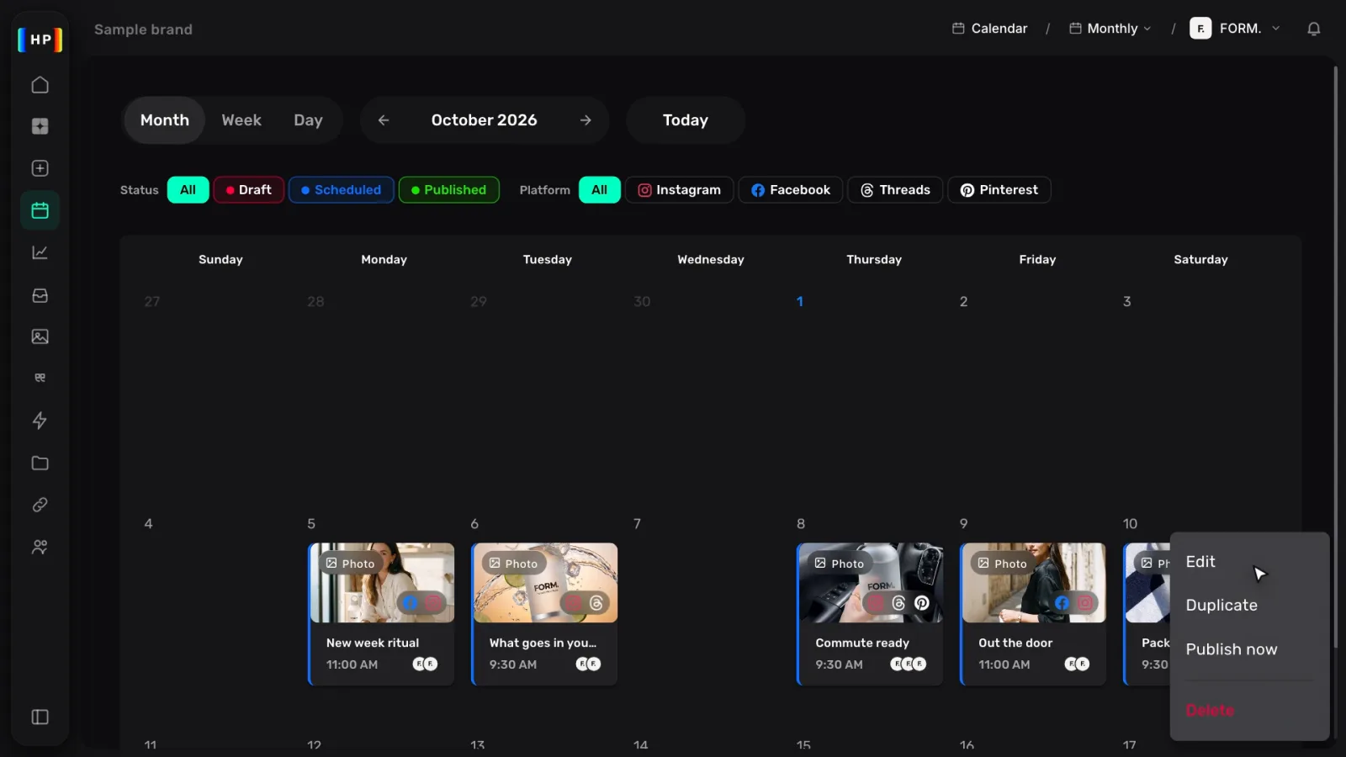Viewport: 1346px width, 757px height.
Task: Open the notifications bell
Action: tap(1313, 29)
